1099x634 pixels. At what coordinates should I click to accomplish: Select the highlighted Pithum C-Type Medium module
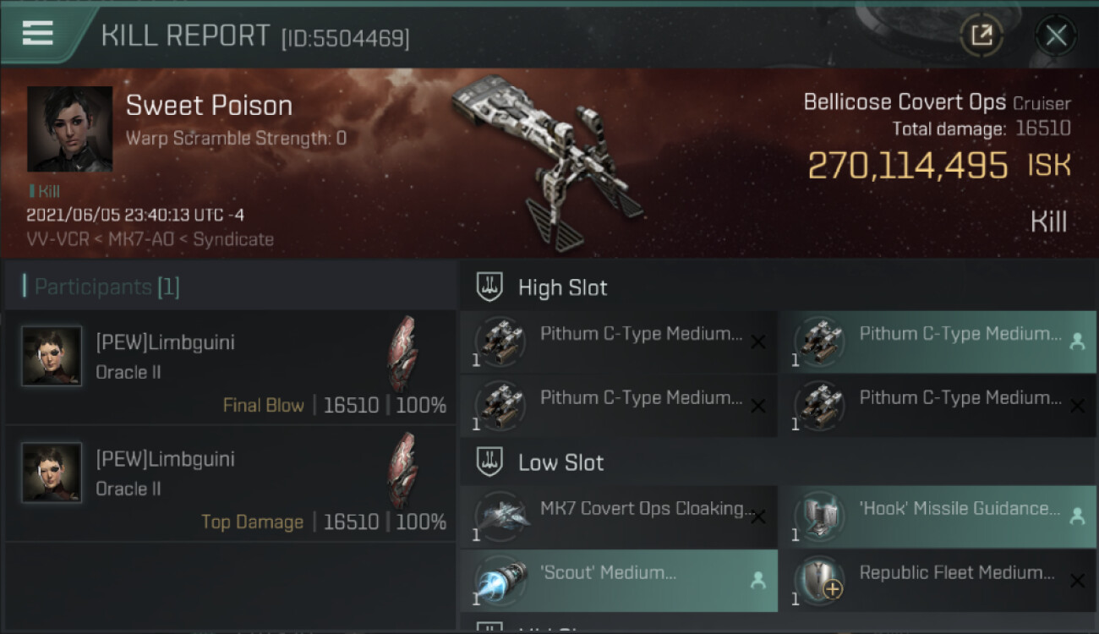coord(938,342)
